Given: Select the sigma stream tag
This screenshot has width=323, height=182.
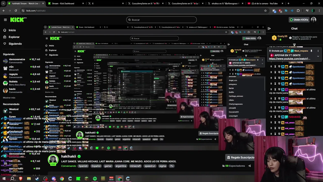Looking at the screenshot, I should 163,166.
